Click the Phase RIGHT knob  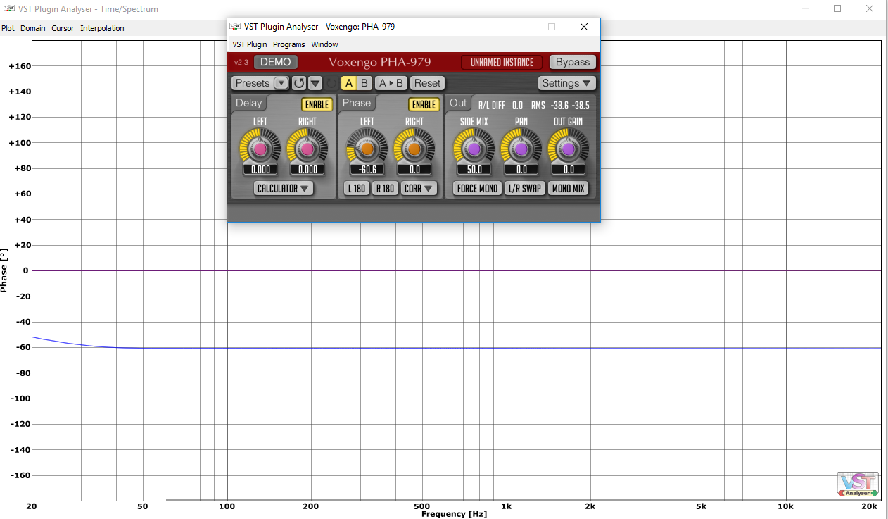click(x=414, y=149)
